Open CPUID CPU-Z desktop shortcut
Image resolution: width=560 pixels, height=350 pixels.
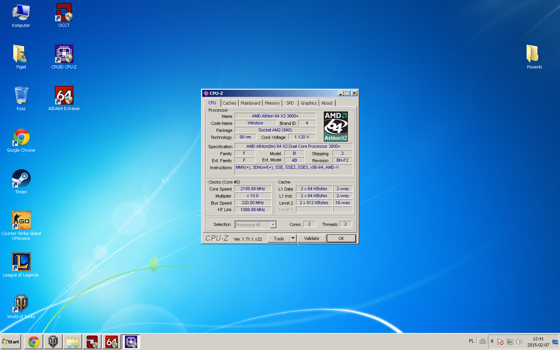(x=63, y=54)
